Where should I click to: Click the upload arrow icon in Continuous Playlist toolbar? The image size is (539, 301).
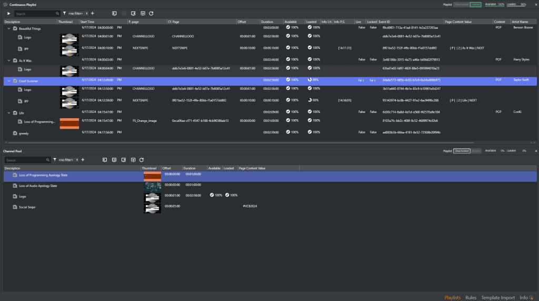tap(142, 13)
